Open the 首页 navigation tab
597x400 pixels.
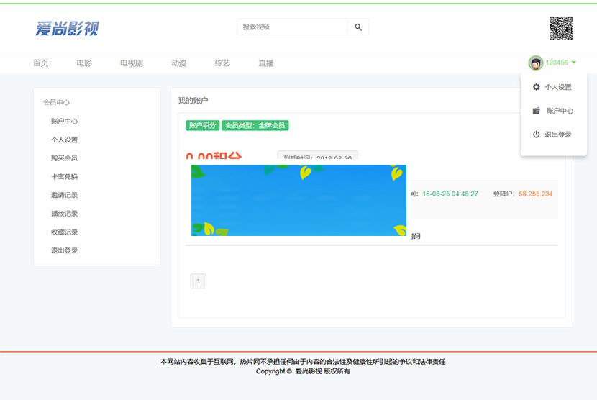click(x=40, y=63)
